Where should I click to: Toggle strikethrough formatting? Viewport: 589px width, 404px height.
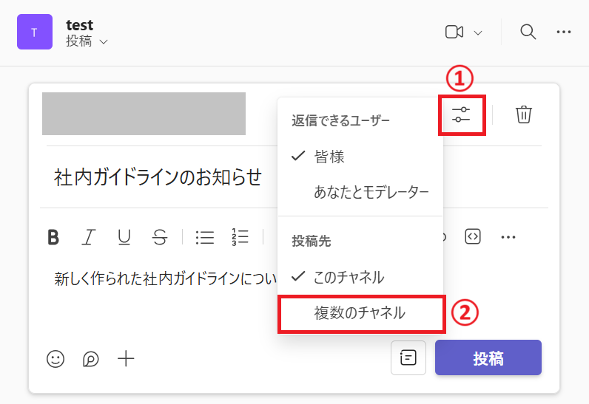coord(160,237)
